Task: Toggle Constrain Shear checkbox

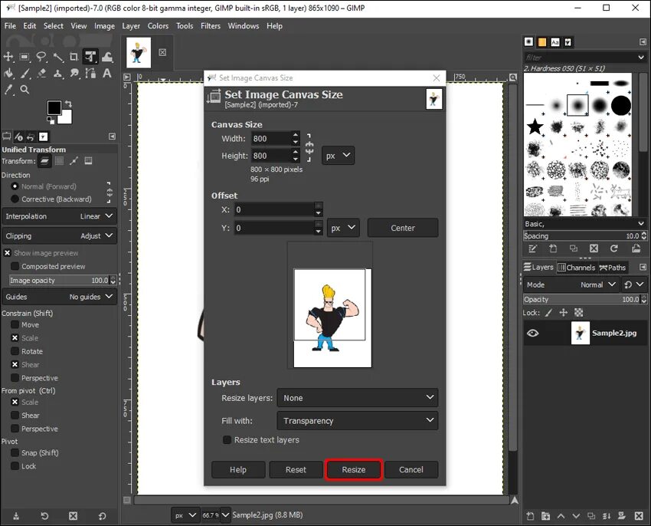Action: (15, 365)
